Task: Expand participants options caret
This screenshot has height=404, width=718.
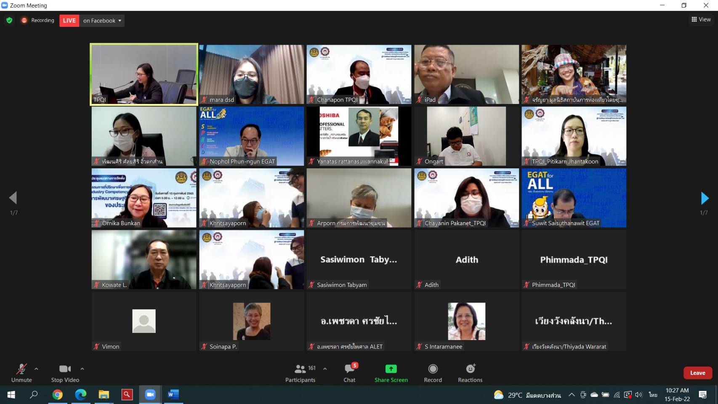Action: tap(325, 369)
